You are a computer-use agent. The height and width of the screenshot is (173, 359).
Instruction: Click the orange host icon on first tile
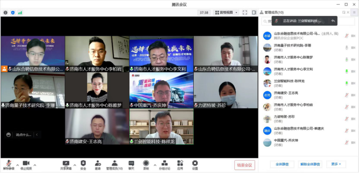click(4, 69)
